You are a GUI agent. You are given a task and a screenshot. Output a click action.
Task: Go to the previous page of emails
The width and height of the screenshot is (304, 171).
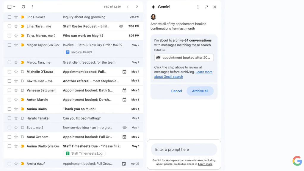[128, 7]
